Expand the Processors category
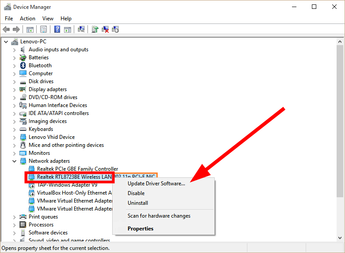Viewport: 345px width, 253px height. tap(14, 225)
